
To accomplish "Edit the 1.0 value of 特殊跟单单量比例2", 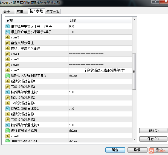I will point(100,108).
